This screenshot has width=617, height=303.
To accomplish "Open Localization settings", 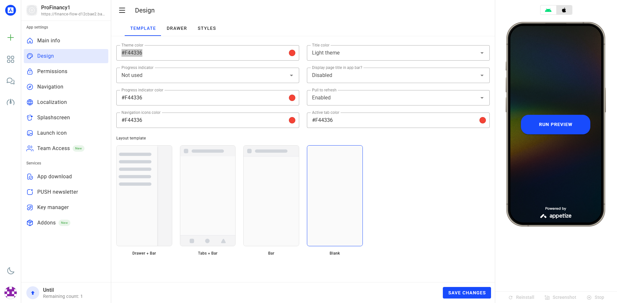I will [66, 102].
